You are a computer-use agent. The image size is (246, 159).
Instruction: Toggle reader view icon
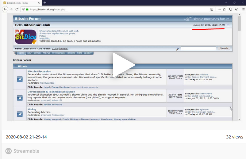(212, 9)
